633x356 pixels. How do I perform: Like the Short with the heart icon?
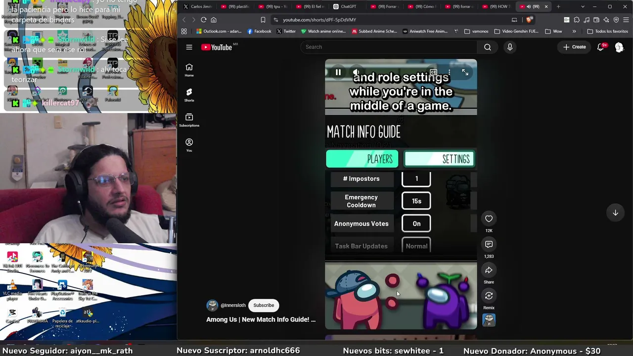click(x=489, y=219)
